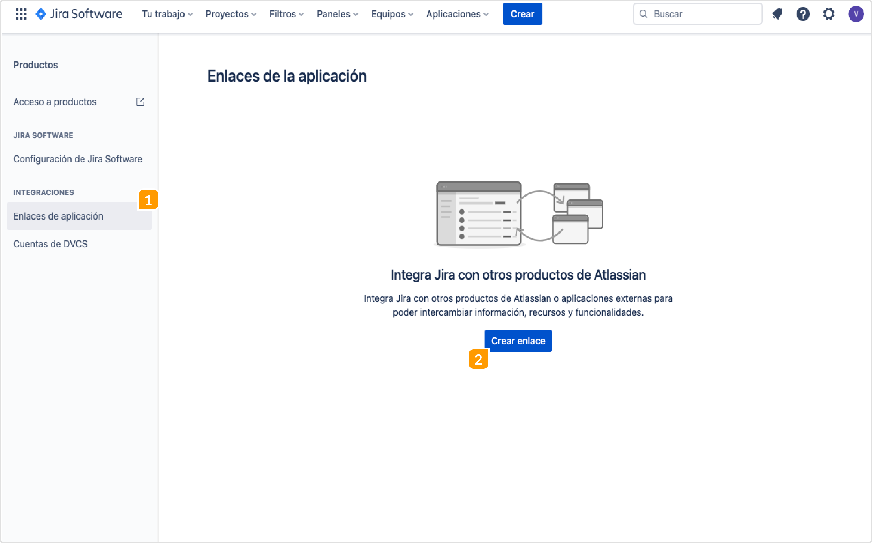Screen dimensions: 872x543
Task: Expand the Equipos menu
Action: click(392, 14)
